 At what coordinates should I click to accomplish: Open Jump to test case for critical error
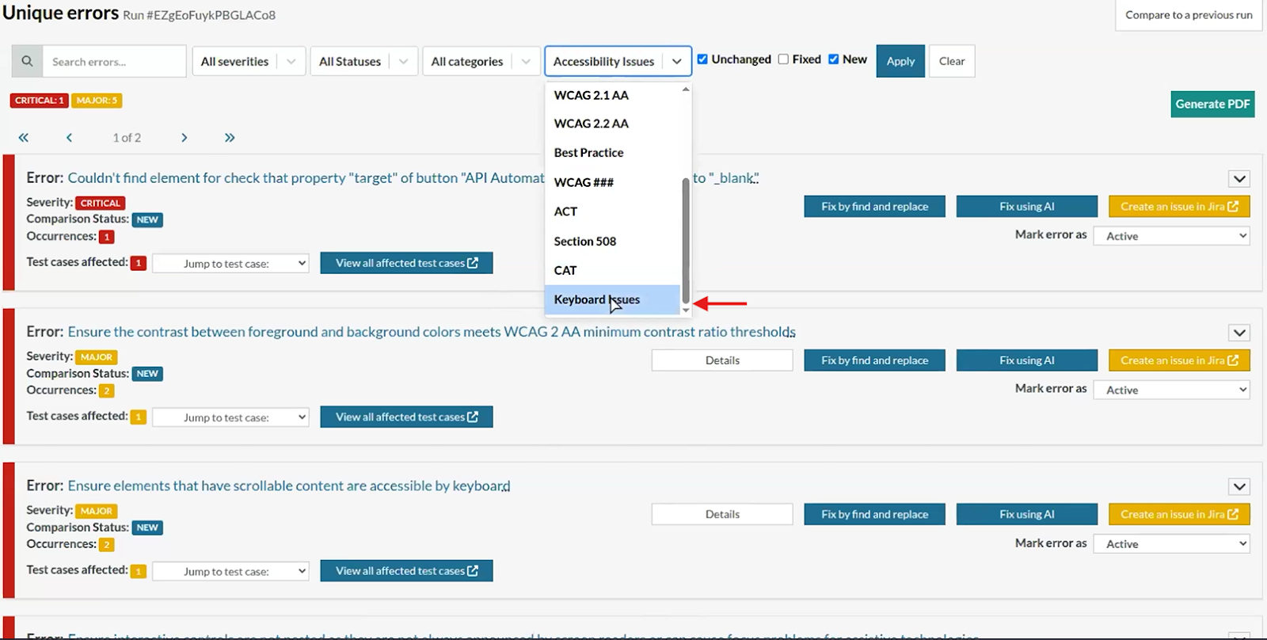pos(230,264)
